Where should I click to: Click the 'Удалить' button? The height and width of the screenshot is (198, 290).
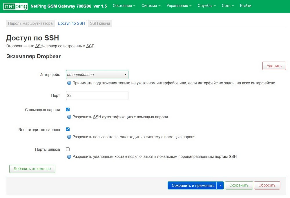(x=274, y=66)
